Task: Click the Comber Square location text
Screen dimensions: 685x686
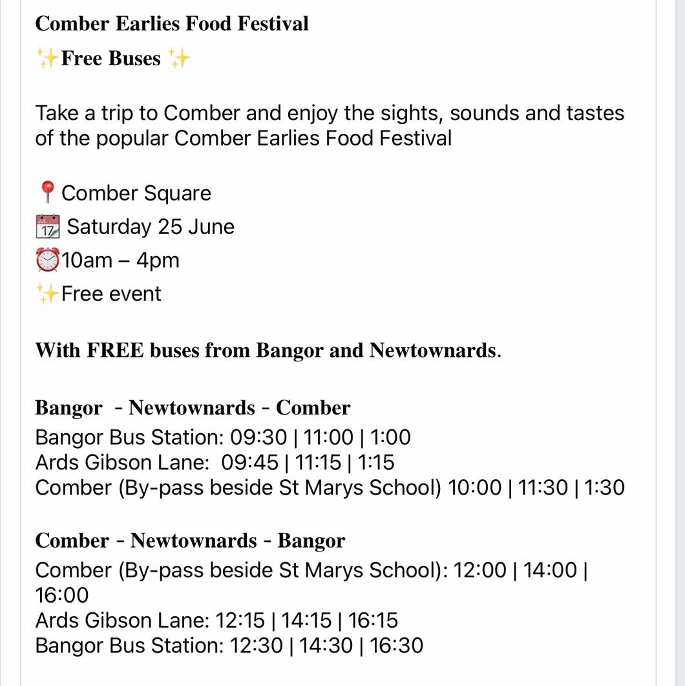Action: click(x=136, y=193)
